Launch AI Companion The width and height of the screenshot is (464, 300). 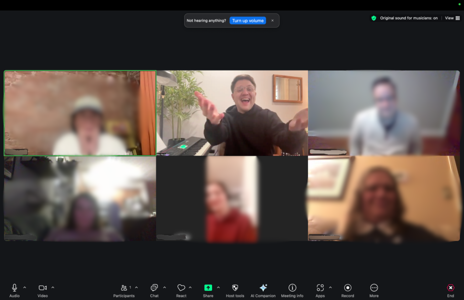263,287
